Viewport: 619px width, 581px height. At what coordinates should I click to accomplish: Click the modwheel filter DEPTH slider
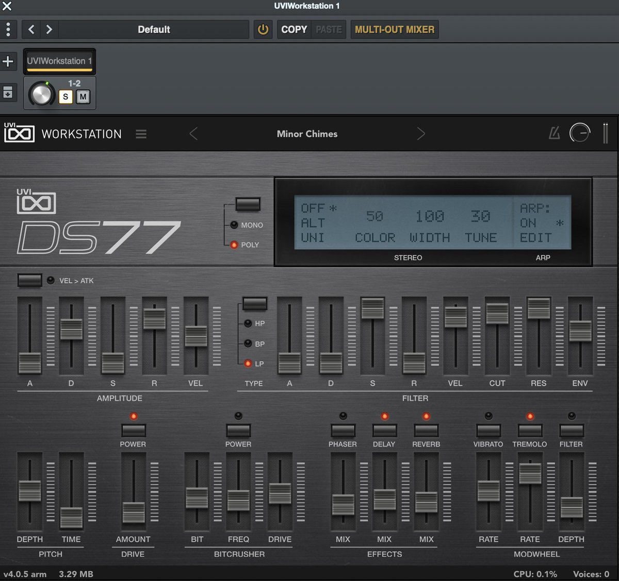572,507
